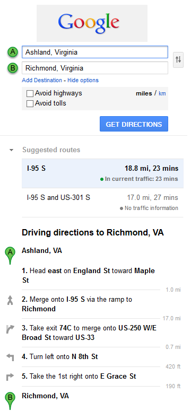The image size is (191, 411).
Task: Select the I-95 S route option
Action: [x=102, y=173]
